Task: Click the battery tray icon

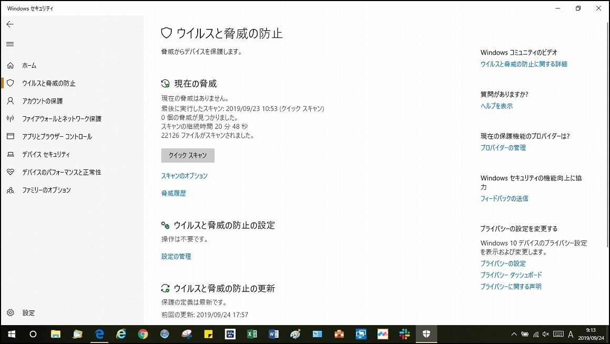Action: (x=525, y=335)
